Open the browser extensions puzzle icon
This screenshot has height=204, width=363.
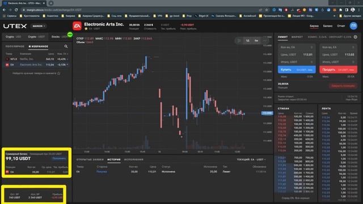pyautogui.click(x=340, y=10)
